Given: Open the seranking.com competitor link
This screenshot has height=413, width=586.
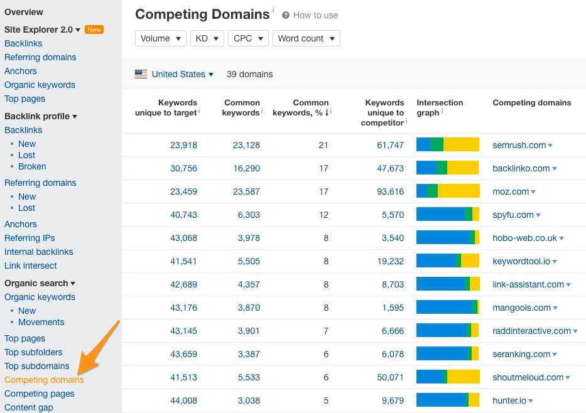Looking at the screenshot, I should pos(521,354).
